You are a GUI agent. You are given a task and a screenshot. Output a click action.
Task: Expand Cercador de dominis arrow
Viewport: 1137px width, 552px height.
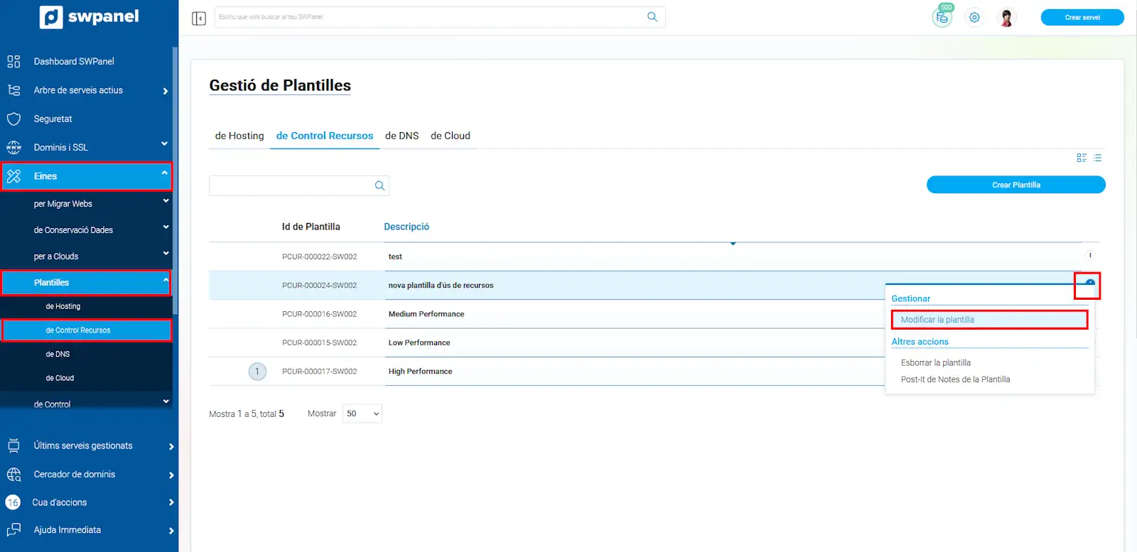pos(171,475)
